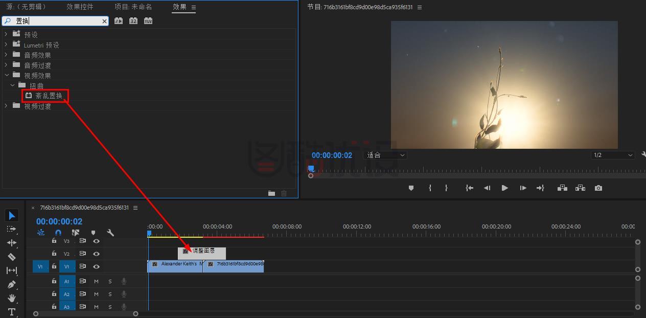Select the Slip tool
The width and height of the screenshot is (646, 318).
tap(12, 270)
